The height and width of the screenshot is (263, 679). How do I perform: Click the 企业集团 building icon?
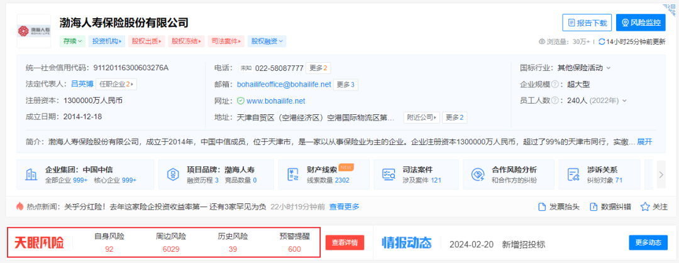coord(31,174)
